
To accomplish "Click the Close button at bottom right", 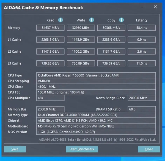I will (x=149, y=149).
